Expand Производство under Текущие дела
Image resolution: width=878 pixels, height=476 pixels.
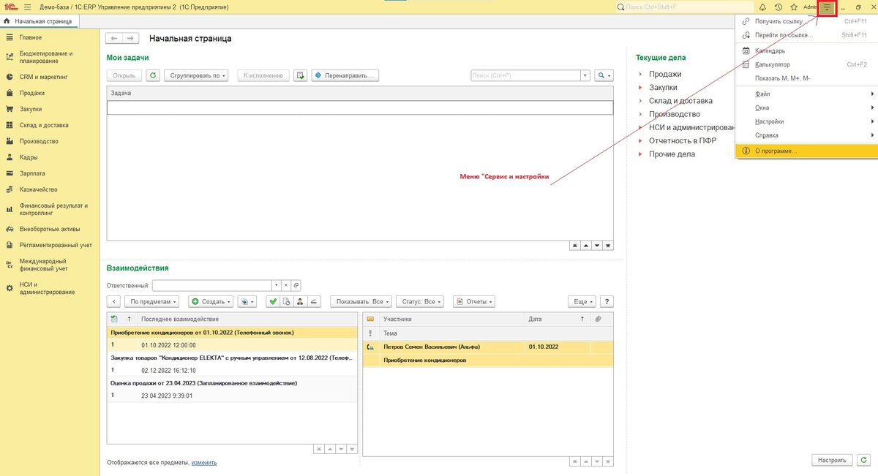640,114
